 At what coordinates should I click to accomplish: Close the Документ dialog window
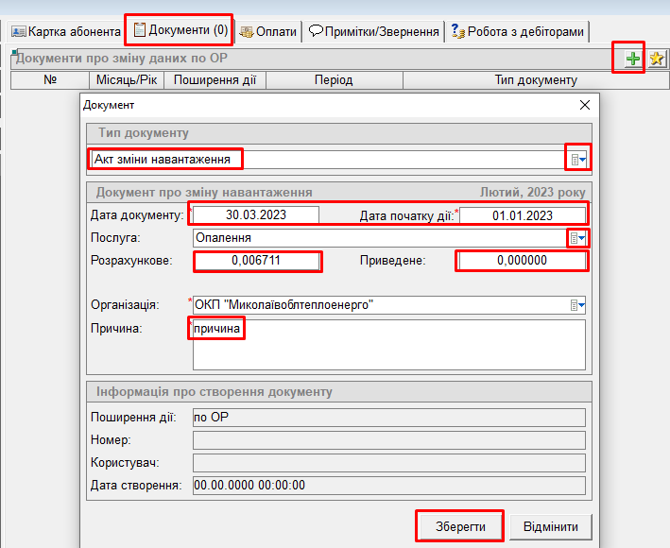[x=584, y=105]
